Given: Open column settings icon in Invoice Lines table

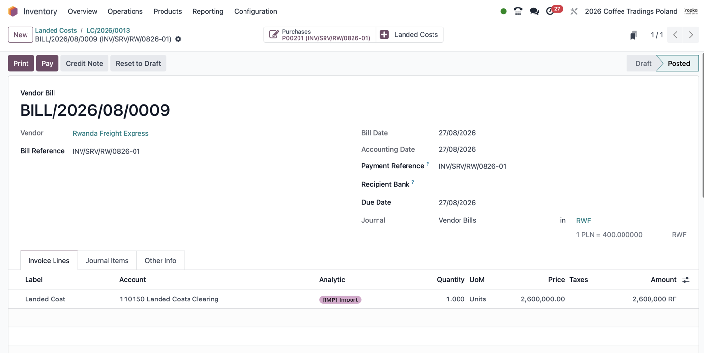Looking at the screenshot, I should pyautogui.click(x=686, y=280).
